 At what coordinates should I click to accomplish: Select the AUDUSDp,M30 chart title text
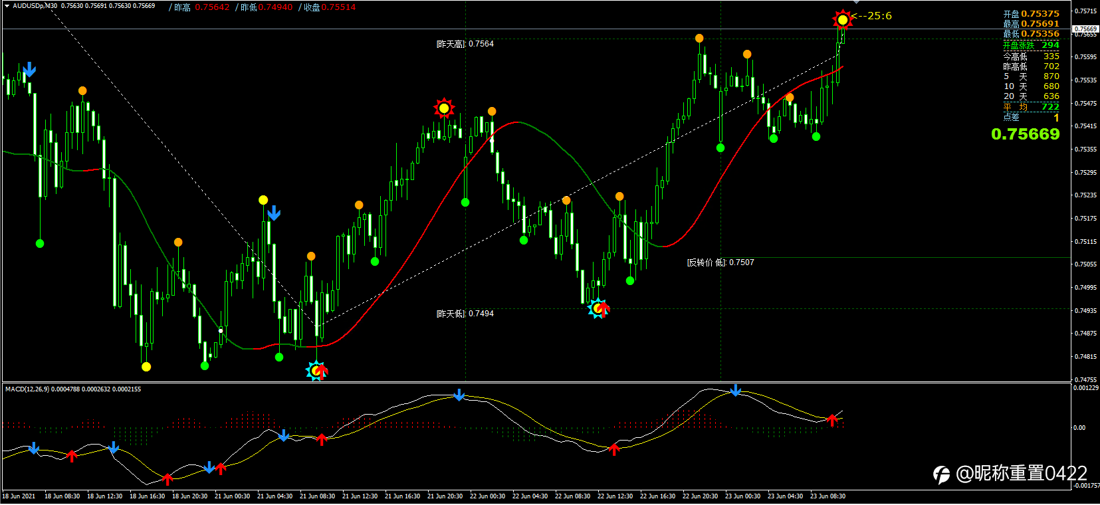[35, 6]
